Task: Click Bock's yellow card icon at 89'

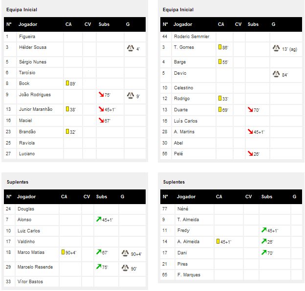Action: (x=67, y=83)
